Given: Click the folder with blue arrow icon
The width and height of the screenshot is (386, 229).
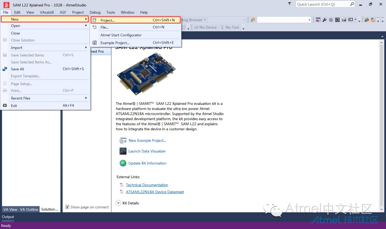Looking at the screenshot, I should 373,20.
